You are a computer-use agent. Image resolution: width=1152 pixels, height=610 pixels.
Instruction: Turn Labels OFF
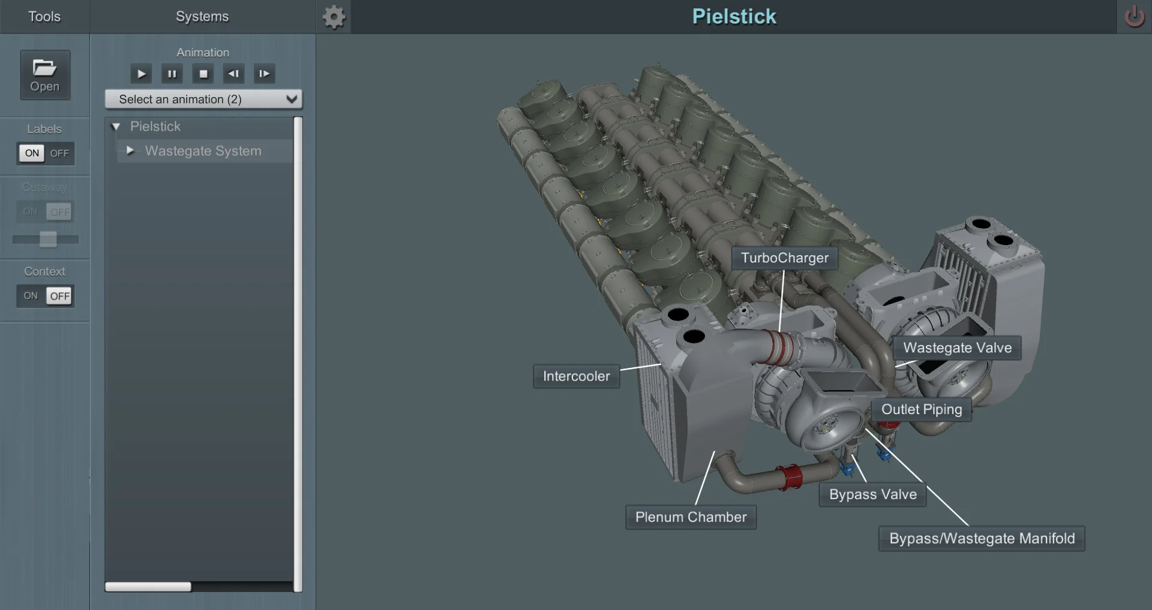(x=59, y=153)
